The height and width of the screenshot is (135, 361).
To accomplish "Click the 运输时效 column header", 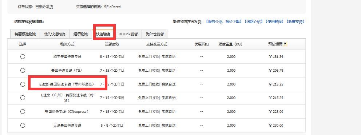I will pos(112,44).
